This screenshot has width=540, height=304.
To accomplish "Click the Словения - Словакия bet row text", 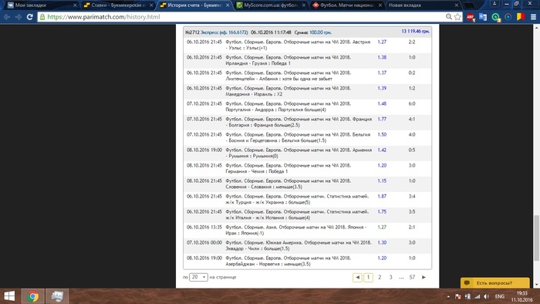I will 289,184.
